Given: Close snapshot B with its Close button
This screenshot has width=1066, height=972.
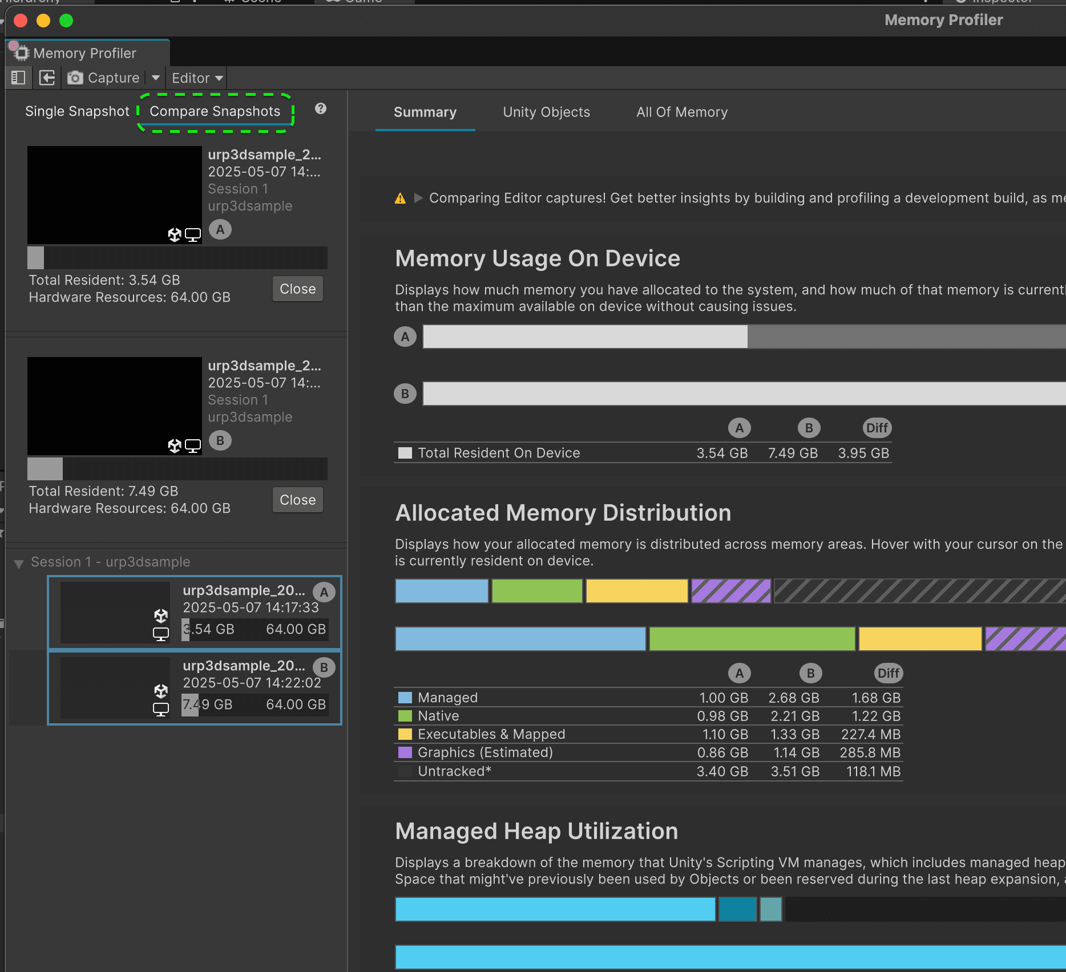Looking at the screenshot, I should point(297,500).
